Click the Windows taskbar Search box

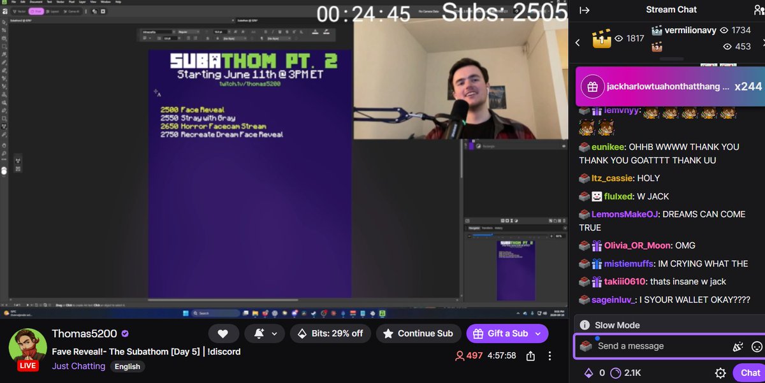[x=215, y=313]
